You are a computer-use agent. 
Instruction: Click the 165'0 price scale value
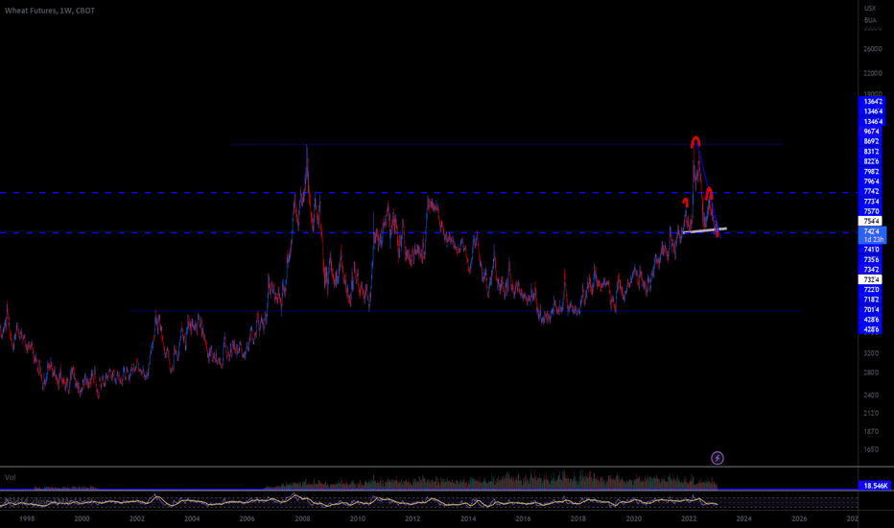click(x=873, y=450)
